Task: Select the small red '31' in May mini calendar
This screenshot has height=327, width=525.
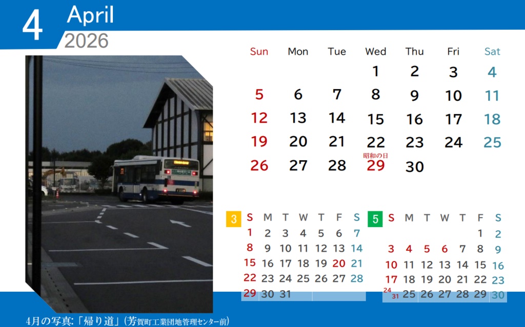Action: tap(395, 296)
